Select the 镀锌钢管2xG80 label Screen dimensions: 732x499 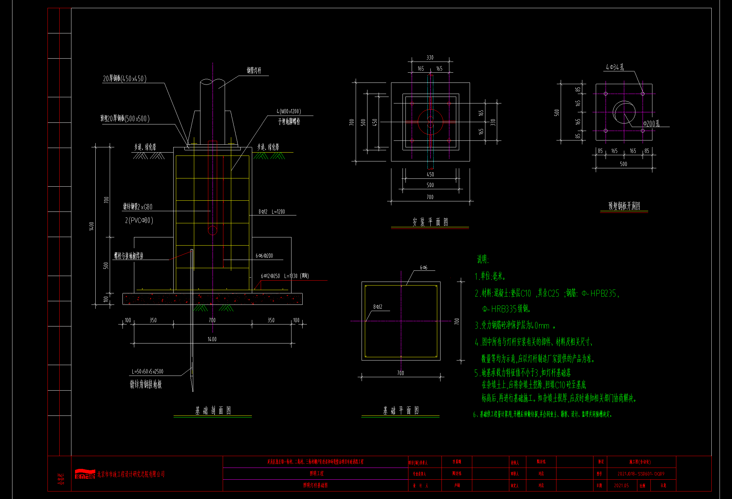[138, 207]
